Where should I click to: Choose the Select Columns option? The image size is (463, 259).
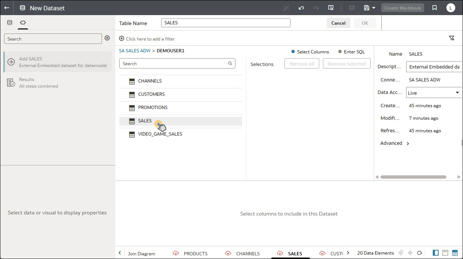(310, 52)
